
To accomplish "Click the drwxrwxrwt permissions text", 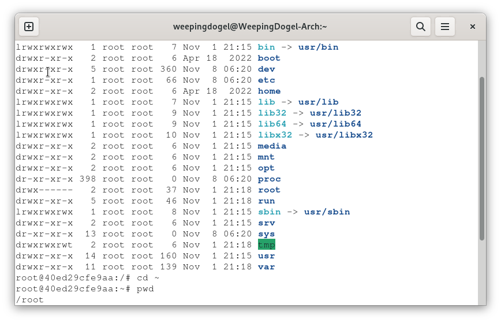I will (x=44, y=245).
